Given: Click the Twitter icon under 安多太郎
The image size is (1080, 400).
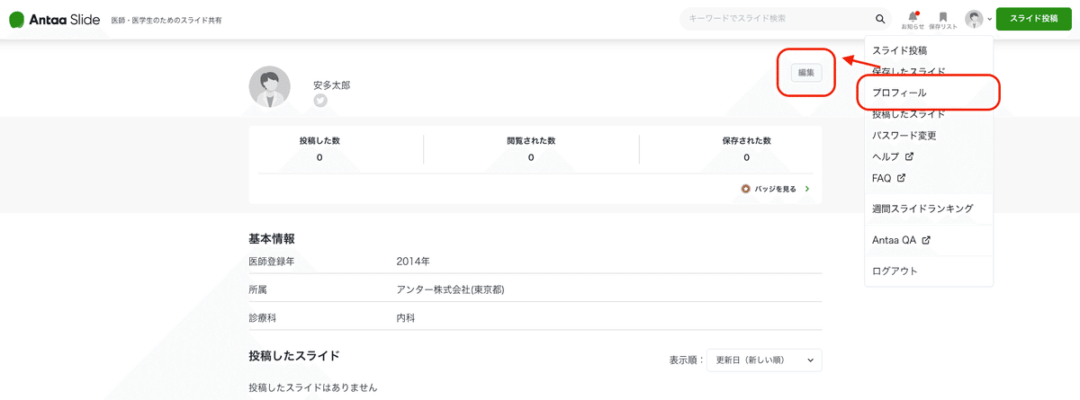Looking at the screenshot, I should 319,101.
